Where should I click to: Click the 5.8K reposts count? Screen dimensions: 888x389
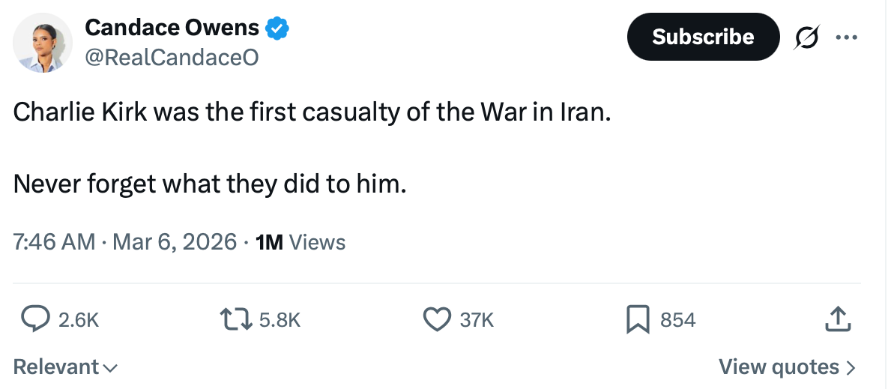tap(279, 321)
